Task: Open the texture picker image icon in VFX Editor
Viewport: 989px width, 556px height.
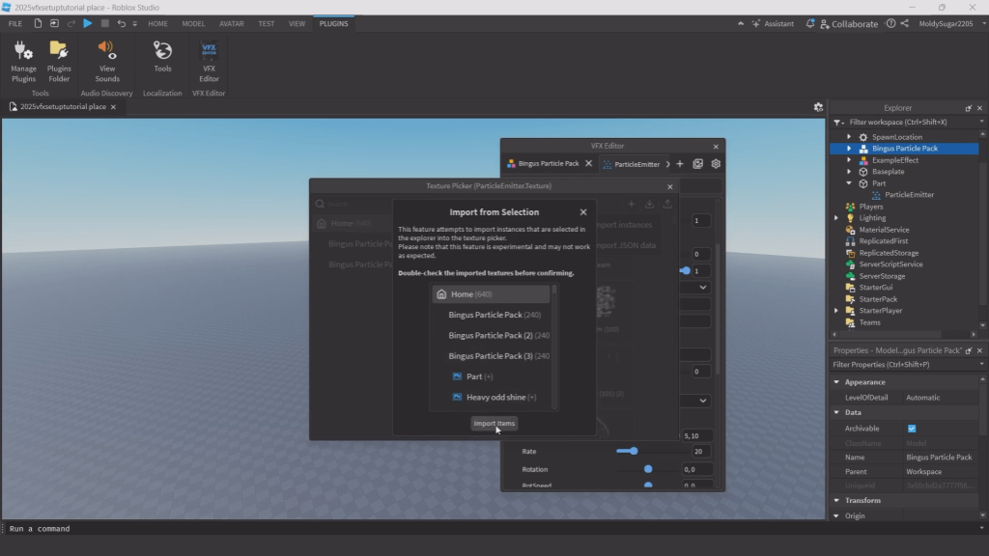Action: pos(697,164)
